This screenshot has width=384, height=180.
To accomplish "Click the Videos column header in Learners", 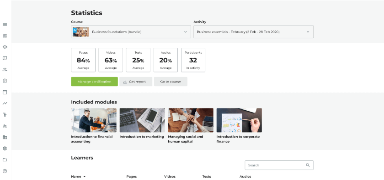I will 170,176.
